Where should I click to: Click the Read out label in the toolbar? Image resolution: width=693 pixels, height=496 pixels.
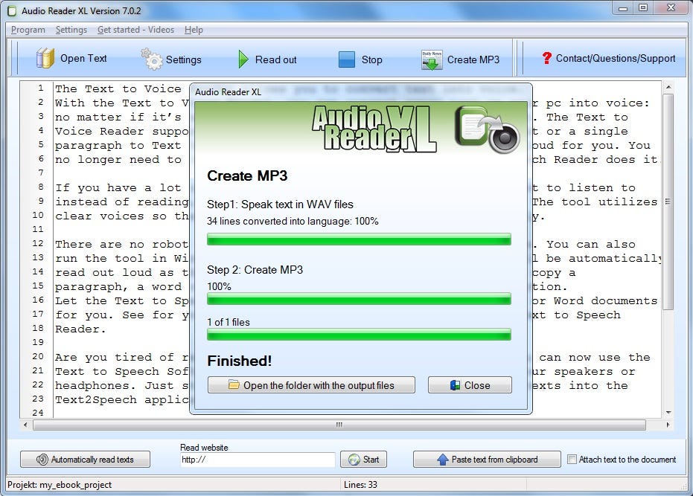coord(275,59)
